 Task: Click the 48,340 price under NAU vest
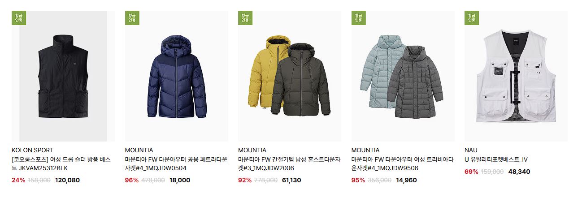(519, 172)
